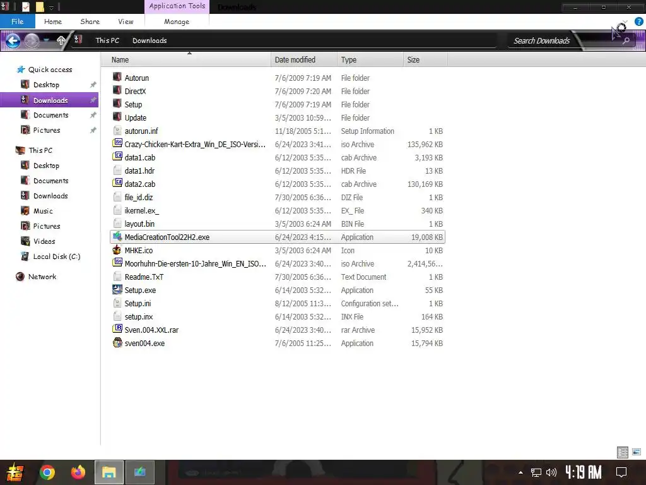Viewport: 646px width, 485px height.
Task: Go back with the Back arrow button
Action: tap(13, 40)
